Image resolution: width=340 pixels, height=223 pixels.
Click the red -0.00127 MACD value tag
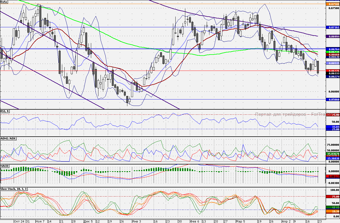332,176
